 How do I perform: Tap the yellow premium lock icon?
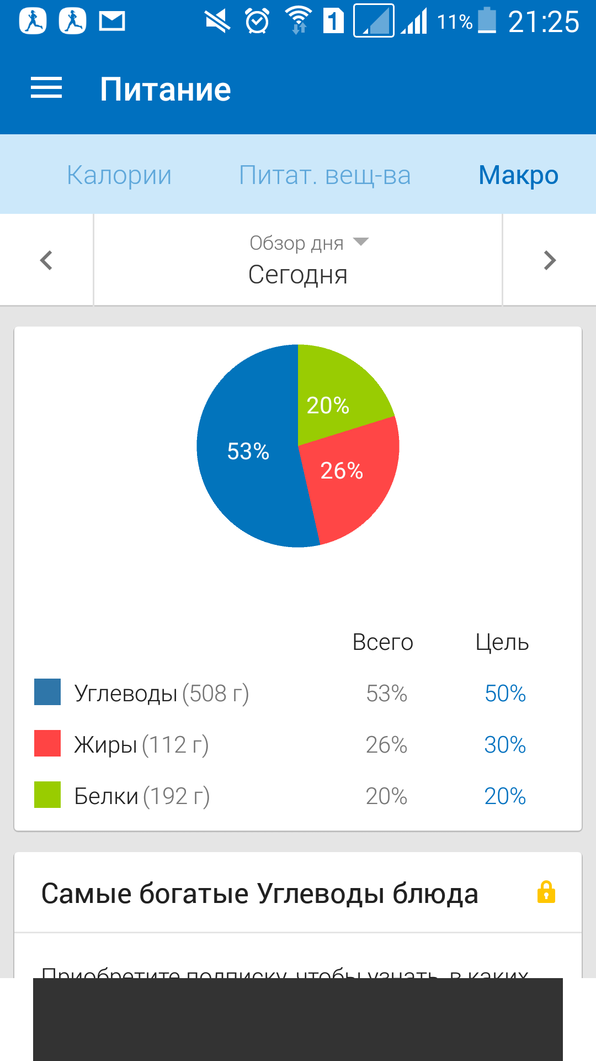pos(546,892)
